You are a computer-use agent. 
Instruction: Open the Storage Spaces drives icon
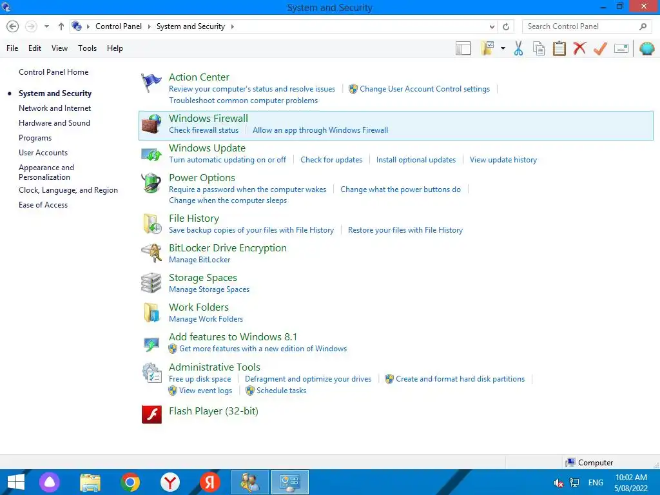[x=151, y=283]
